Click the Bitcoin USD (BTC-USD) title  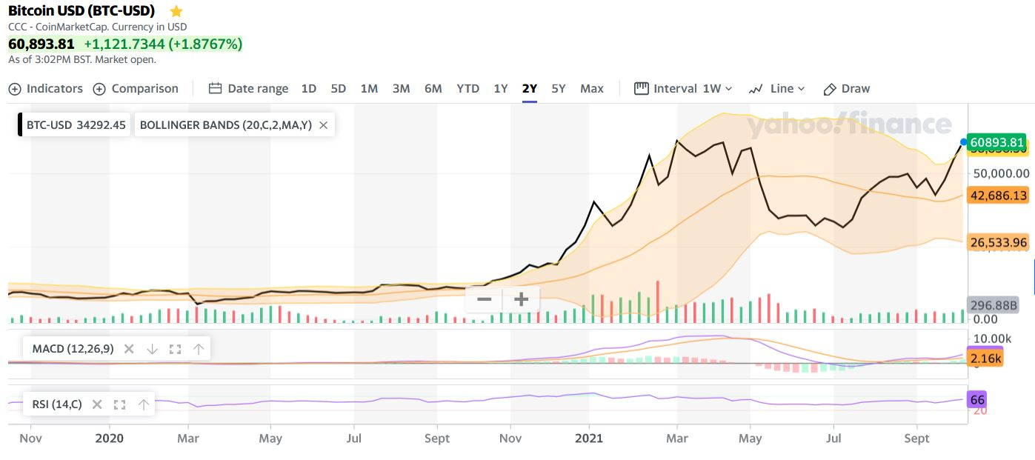tap(81, 10)
